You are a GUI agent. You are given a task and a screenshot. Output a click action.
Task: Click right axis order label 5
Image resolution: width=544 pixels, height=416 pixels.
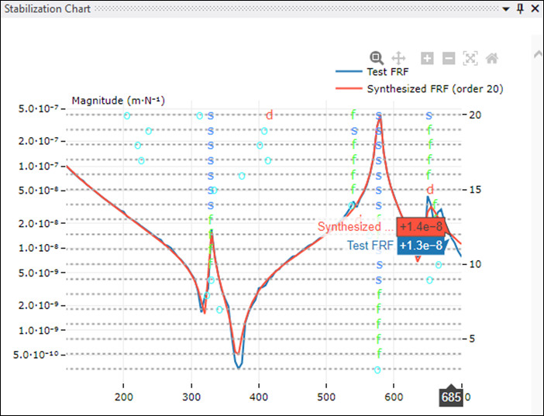click(x=472, y=339)
